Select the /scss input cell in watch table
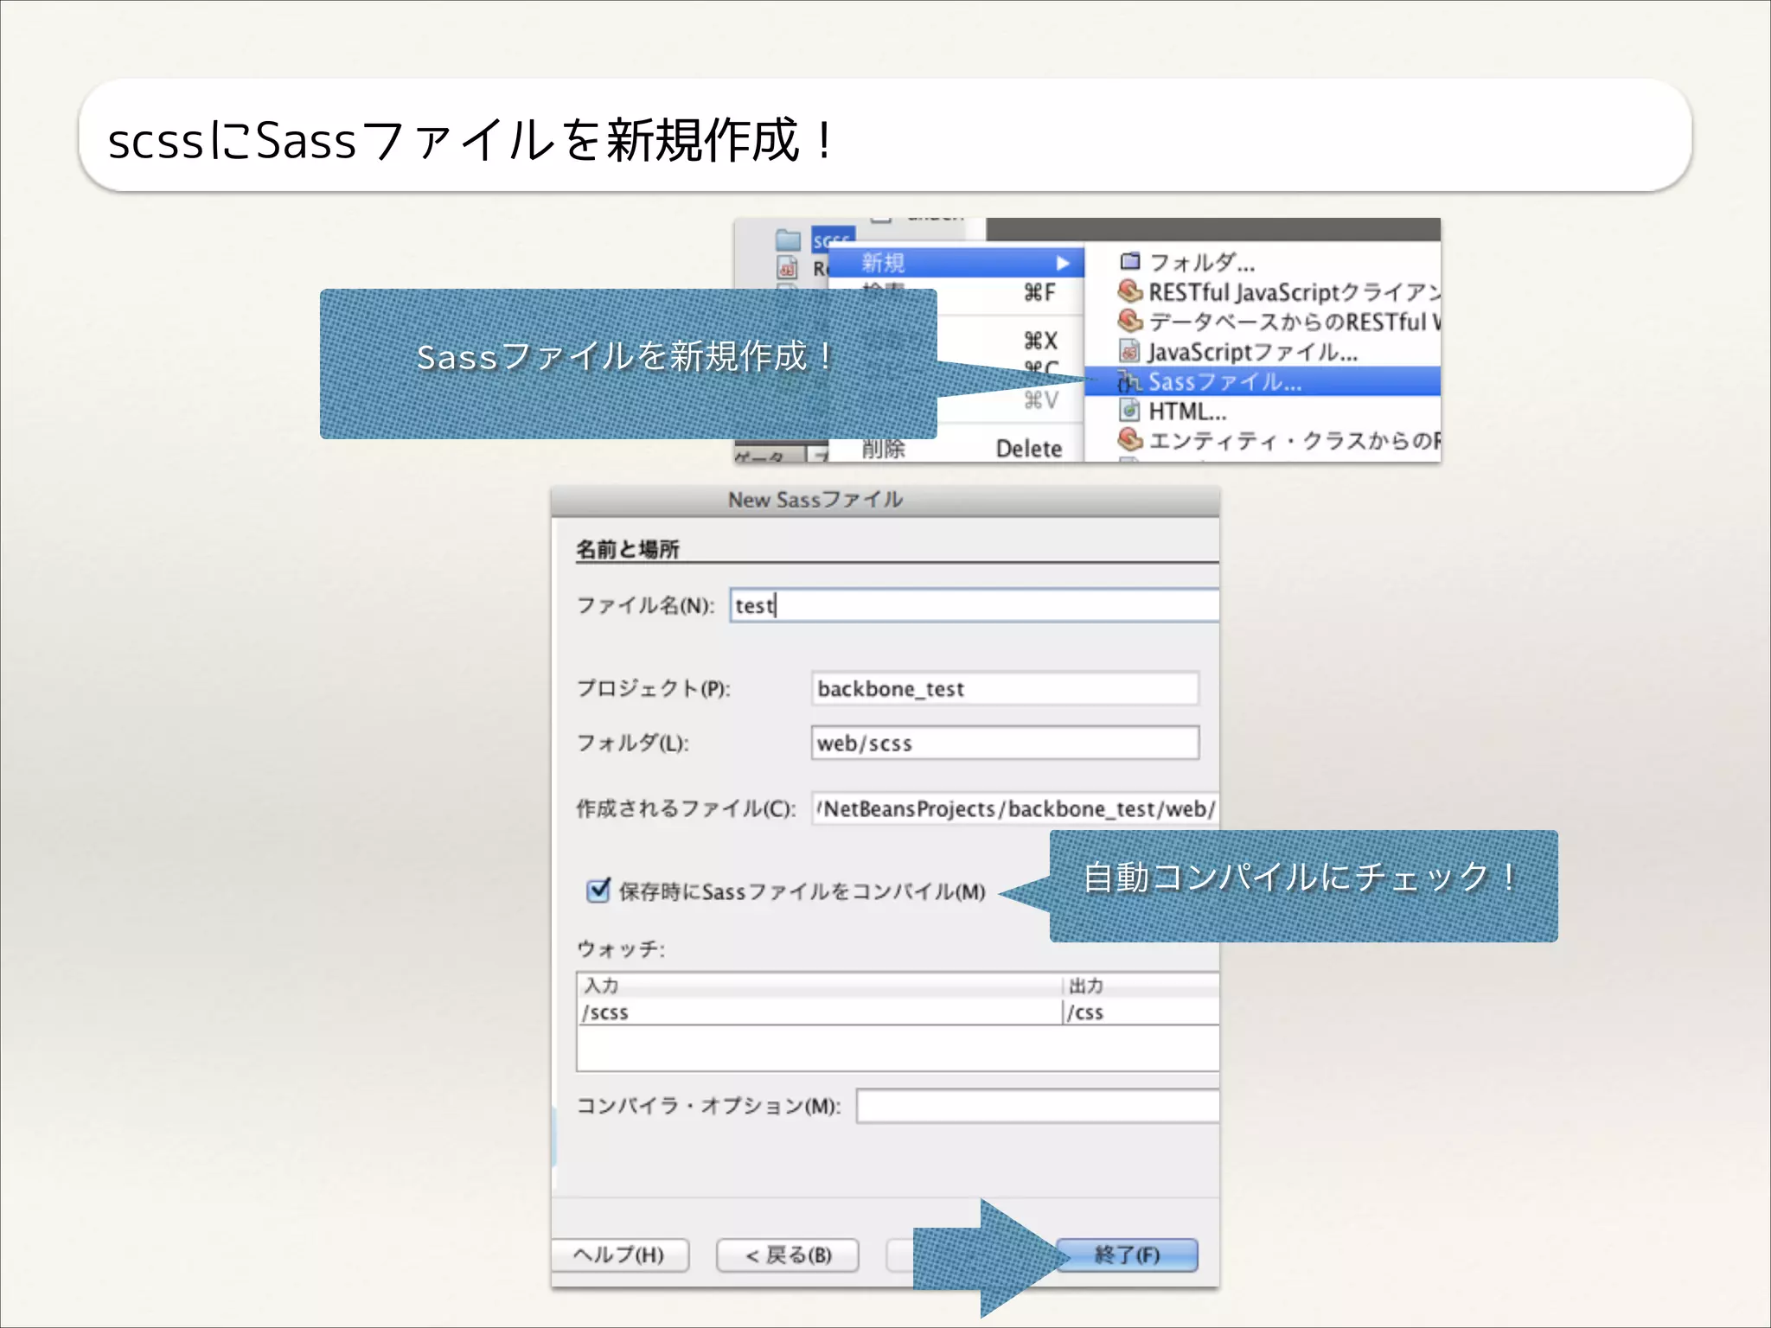Viewport: 1771px width, 1328px height. 819,1012
